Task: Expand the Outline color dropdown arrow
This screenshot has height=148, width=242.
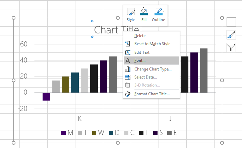Action: pos(164,11)
